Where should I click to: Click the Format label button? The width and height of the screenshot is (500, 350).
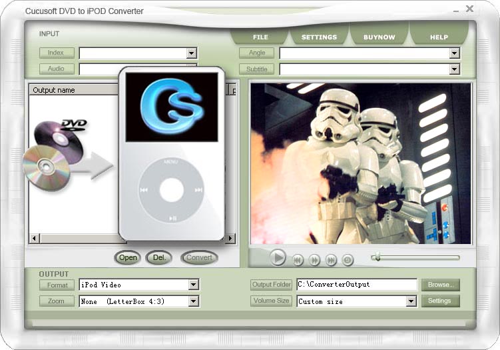click(57, 285)
